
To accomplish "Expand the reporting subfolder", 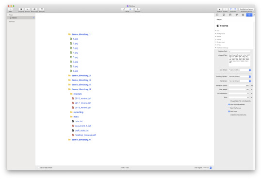I will tap(79, 113).
